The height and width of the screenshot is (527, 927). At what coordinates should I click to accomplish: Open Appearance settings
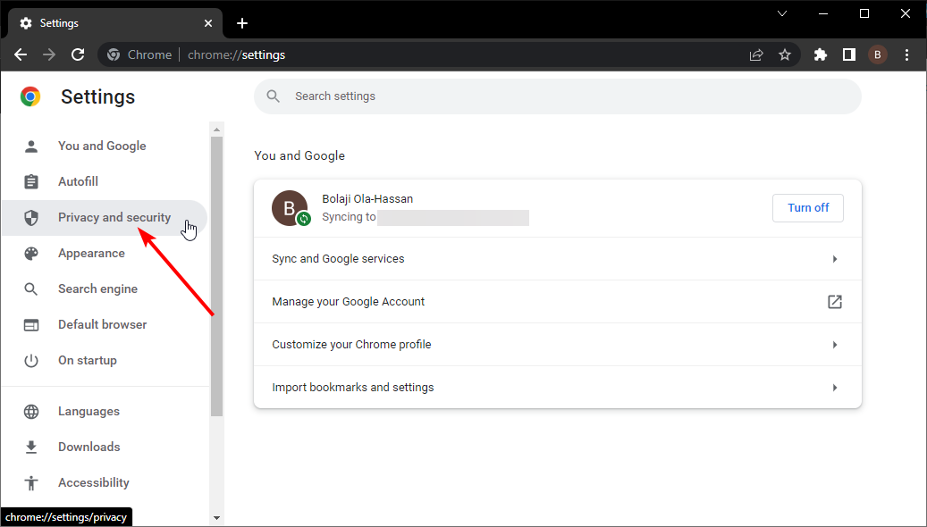(x=105, y=254)
